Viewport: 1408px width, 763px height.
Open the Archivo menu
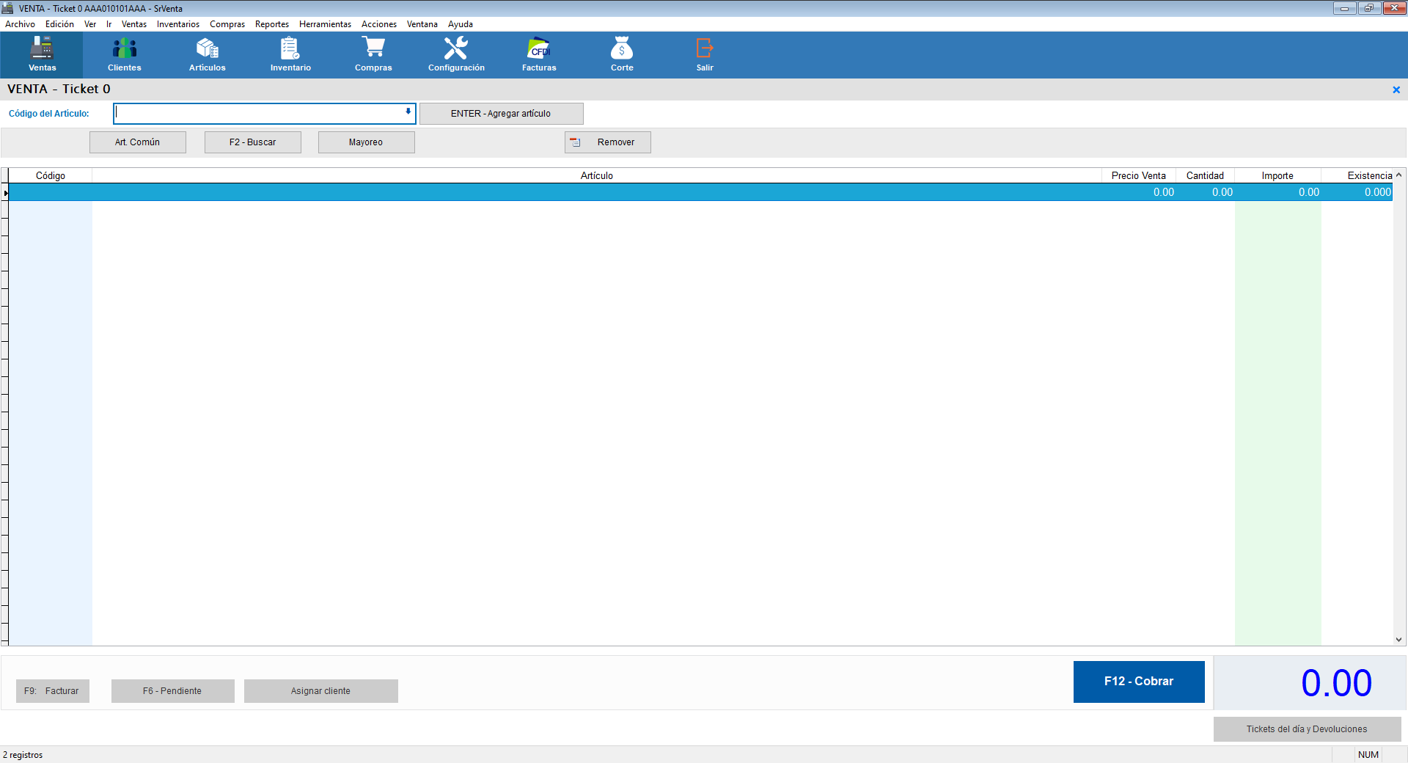[20, 24]
